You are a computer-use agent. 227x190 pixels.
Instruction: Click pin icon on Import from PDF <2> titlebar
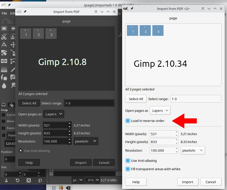(132, 9)
